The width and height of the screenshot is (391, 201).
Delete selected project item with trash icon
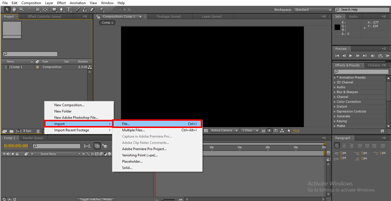(x=38, y=131)
